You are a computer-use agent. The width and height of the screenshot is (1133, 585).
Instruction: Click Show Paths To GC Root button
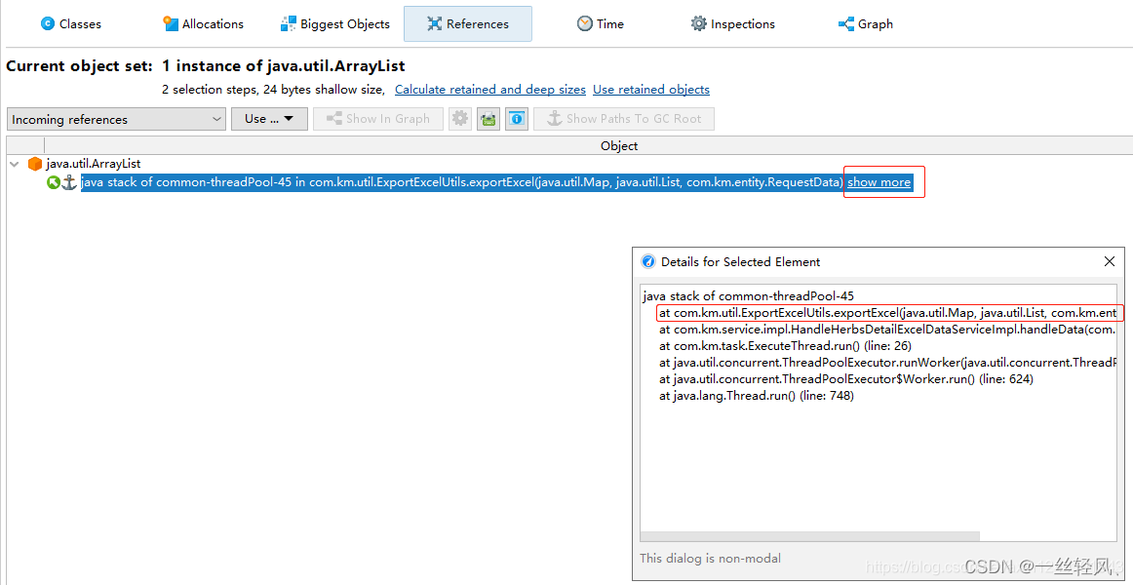(x=624, y=119)
